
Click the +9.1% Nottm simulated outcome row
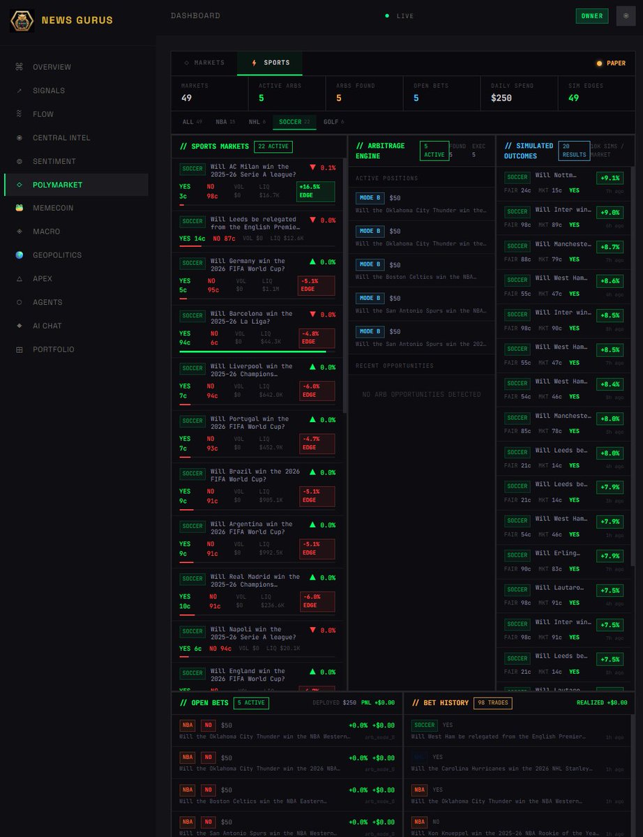pos(563,183)
